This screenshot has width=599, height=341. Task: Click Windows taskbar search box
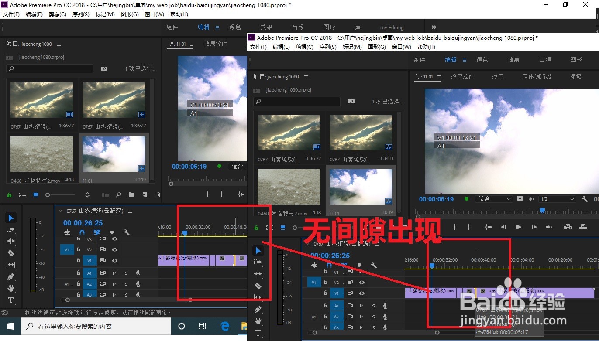coord(96,326)
